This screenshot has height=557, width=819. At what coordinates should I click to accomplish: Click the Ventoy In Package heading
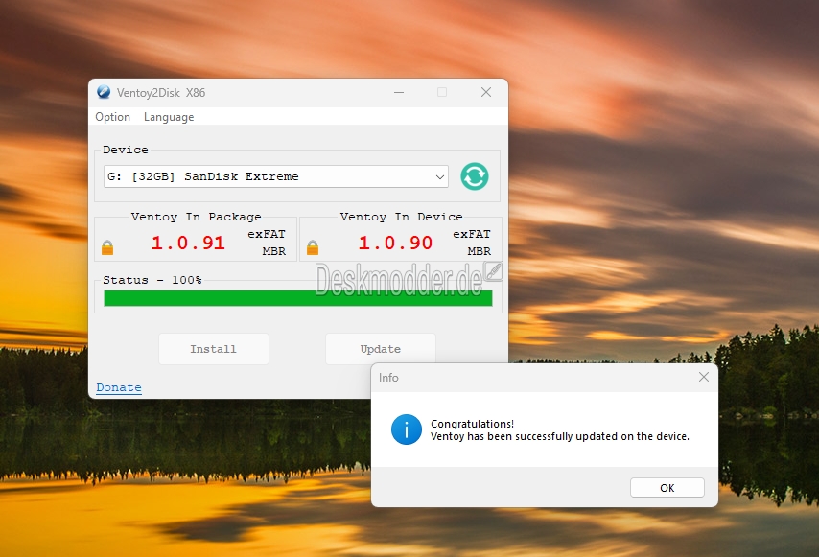tap(196, 217)
